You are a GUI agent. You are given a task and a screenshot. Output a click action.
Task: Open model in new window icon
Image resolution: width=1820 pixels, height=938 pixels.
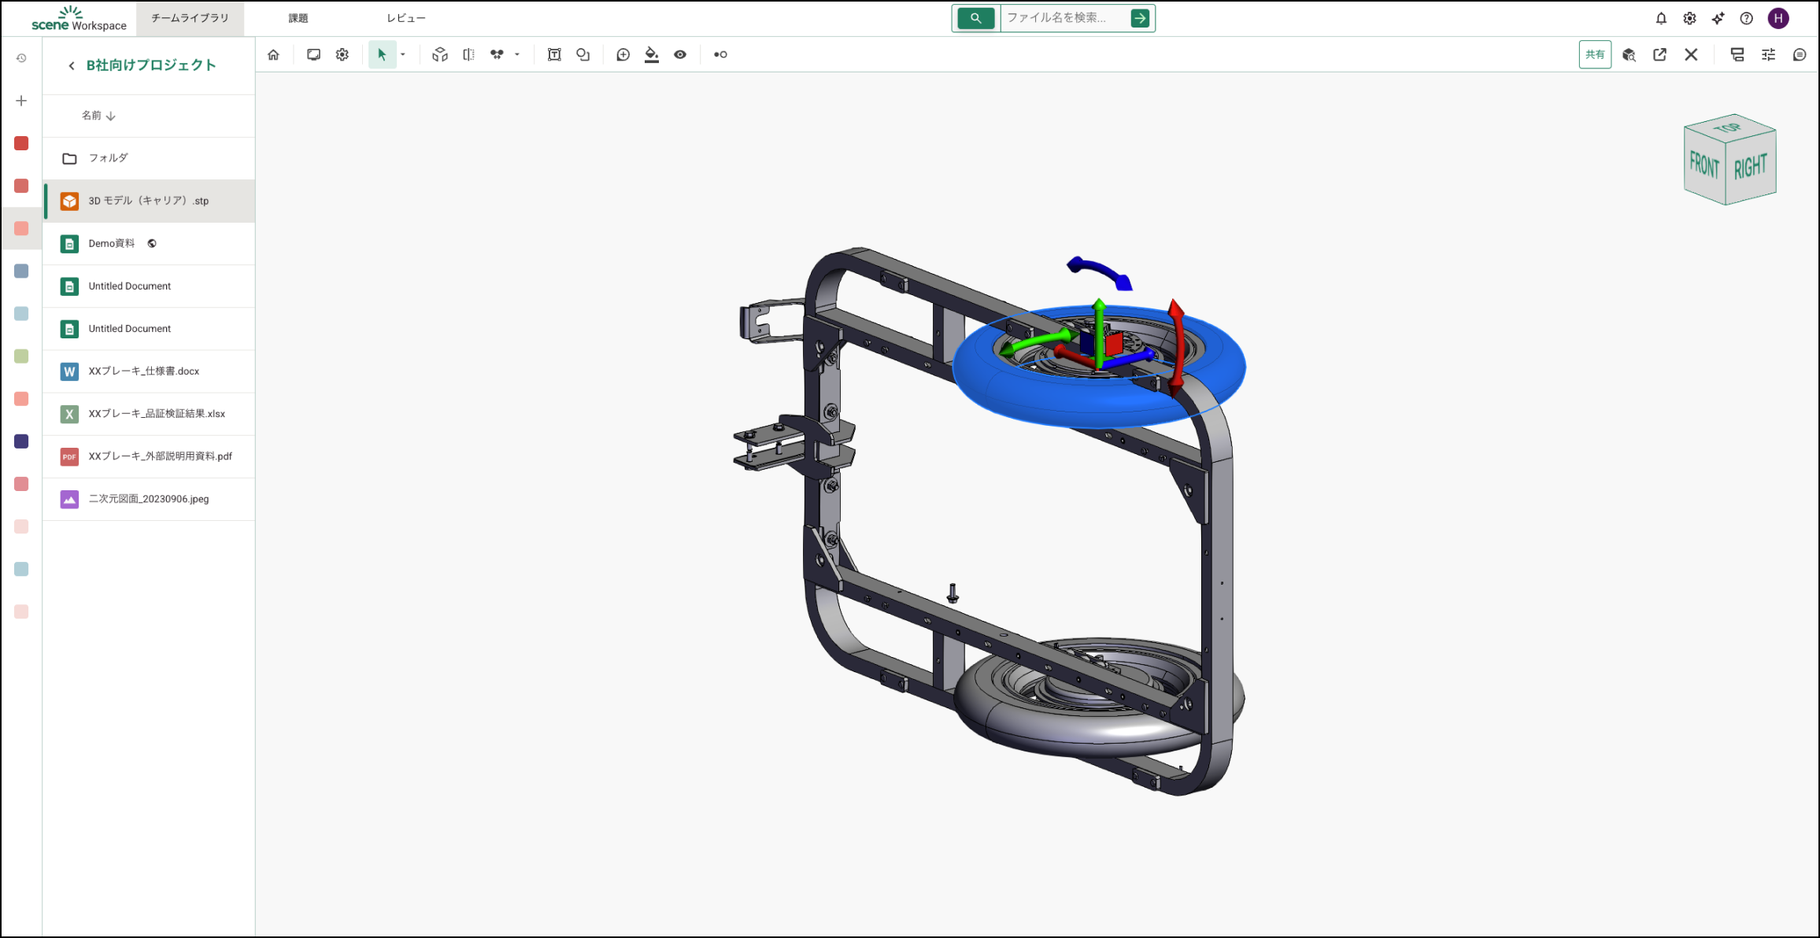click(x=1659, y=54)
